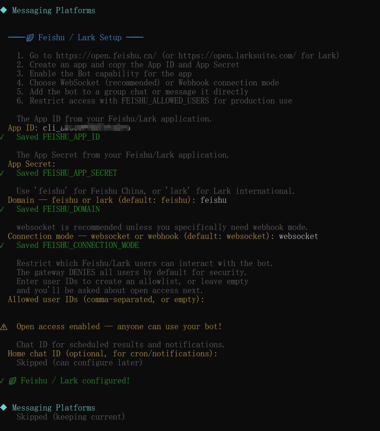380x431 pixels.
Task: Click step 4 'Choose WebSocket (recommended)' line
Action: [x=148, y=83]
